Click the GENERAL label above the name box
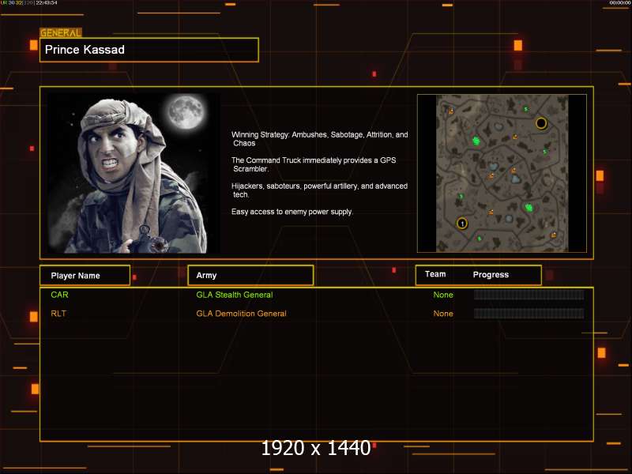632x474 pixels. 61,33
